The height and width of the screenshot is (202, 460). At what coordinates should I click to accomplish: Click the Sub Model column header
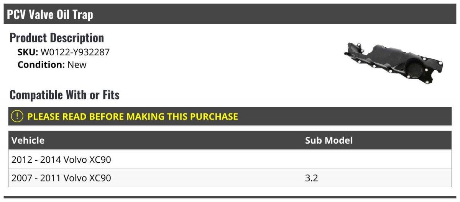[329, 140]
